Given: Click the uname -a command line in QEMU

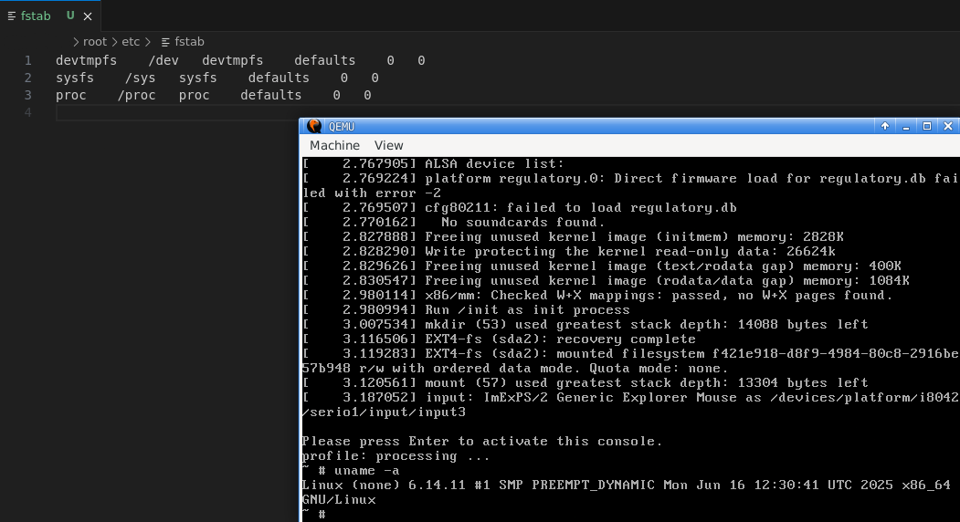Looking at the screenshot, I should pyautogui.click(x=351, y=471).
